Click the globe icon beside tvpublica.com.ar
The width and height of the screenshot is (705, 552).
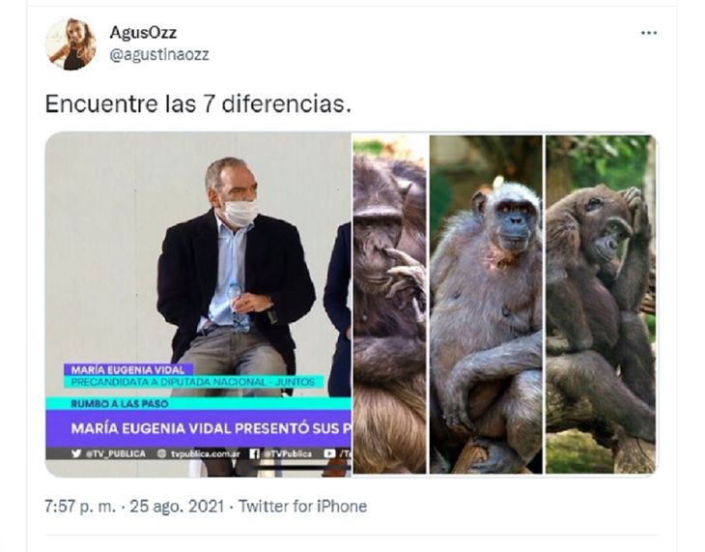click(x=162, y=453)
